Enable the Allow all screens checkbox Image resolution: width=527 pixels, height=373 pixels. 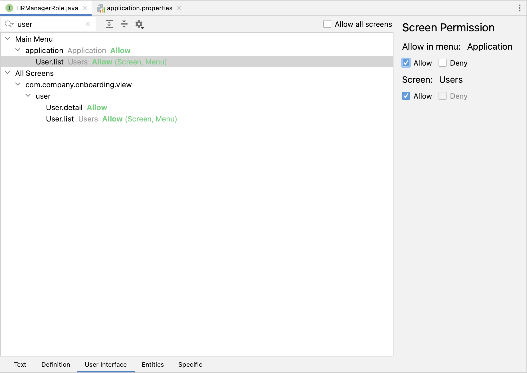(327, 24)
